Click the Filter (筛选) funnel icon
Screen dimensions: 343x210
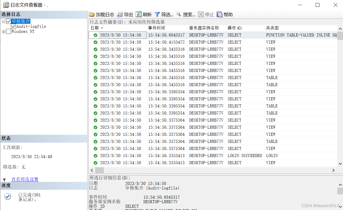[157, 14]
